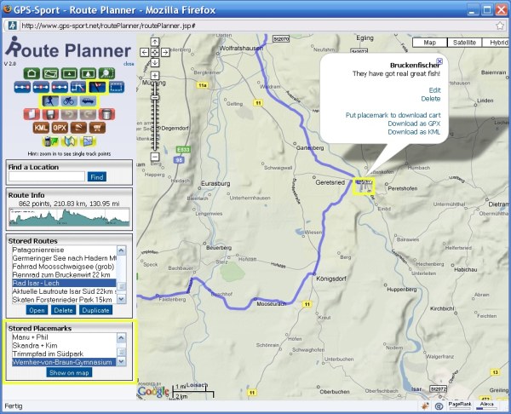Open the selected stored route
511x414 pixels.
point(37,310)
